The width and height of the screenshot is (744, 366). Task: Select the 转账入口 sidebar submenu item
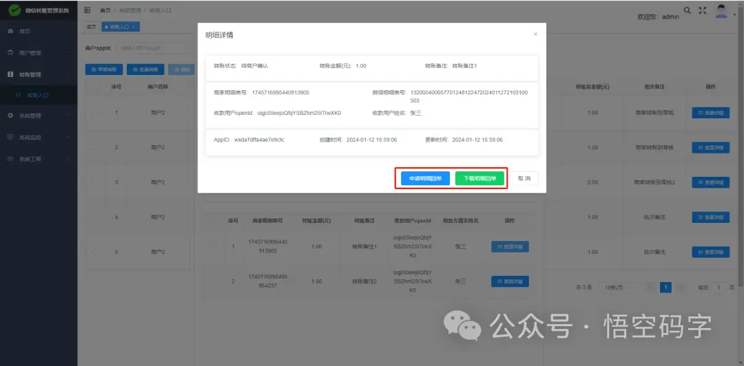(x=39, y=95)
